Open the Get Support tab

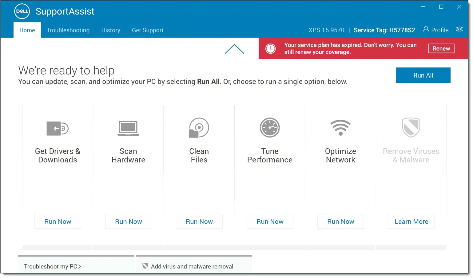(x=148, y=30)
